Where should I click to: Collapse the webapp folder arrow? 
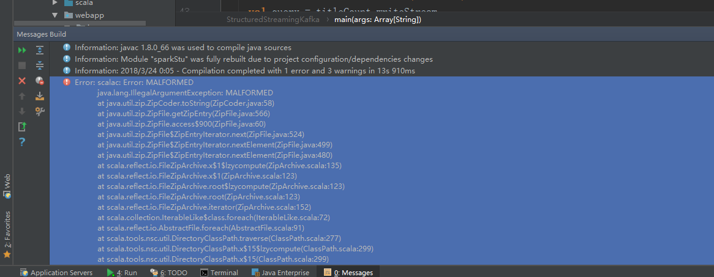[x=55, y=15]
